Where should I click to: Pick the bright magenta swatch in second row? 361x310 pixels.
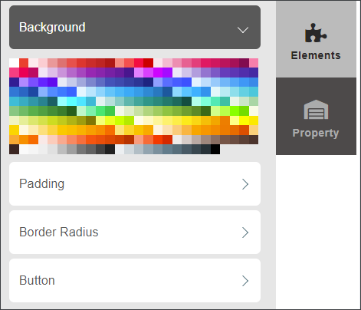pos(158,72)
